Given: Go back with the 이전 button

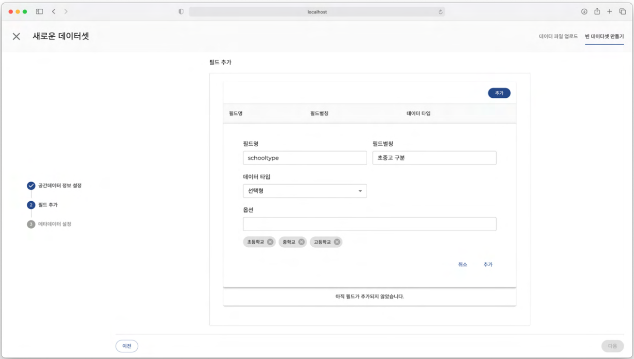Looking at the screenshot, I should tap(127, 346).
